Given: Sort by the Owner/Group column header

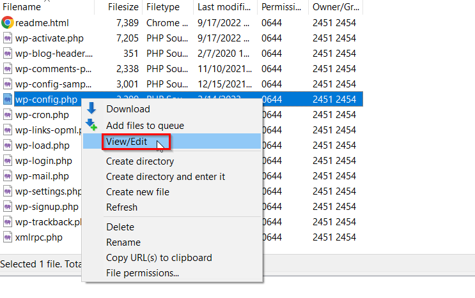Looking at the screenshot, I should (336, 7).
